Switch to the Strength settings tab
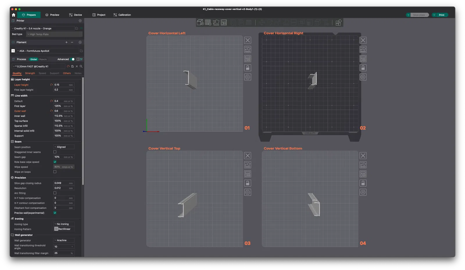This screenshot has width=465, height=270. [30, 73]
